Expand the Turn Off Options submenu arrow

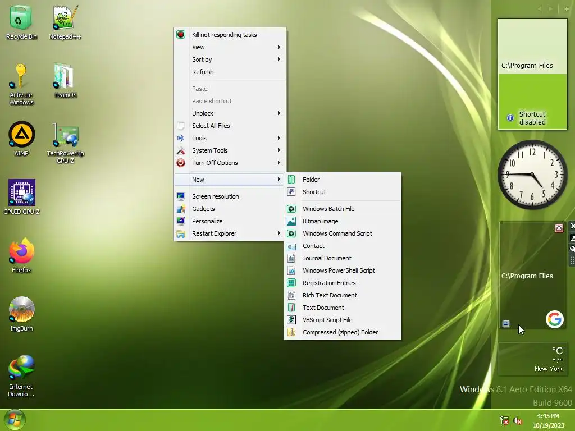[x=279, y=163]
